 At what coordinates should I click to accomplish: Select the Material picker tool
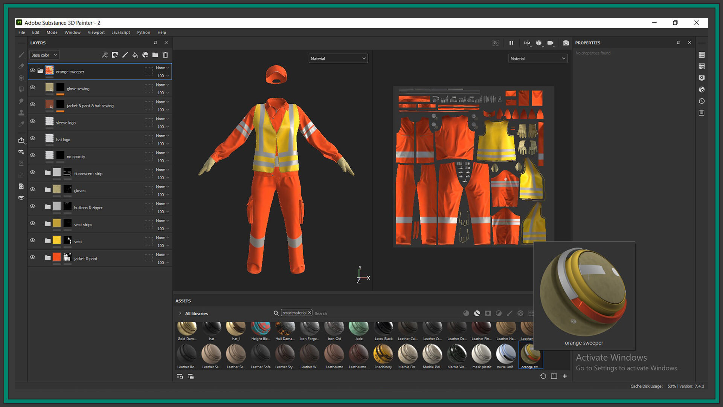pos(21,124)
